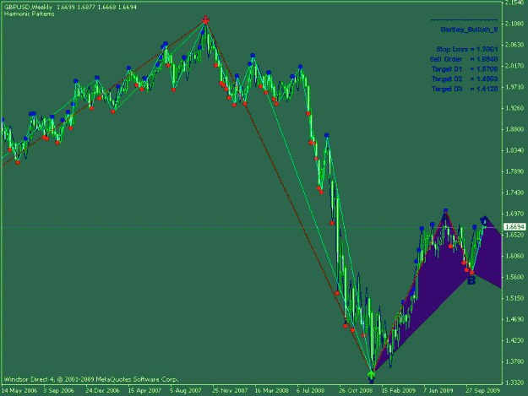Click the 2.1080 price scale label

click(514, 24)
